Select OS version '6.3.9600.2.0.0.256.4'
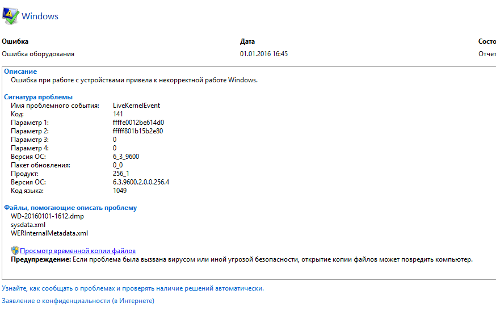The height and width of the screenshot is (332, 496). click(x=141, y=182)
